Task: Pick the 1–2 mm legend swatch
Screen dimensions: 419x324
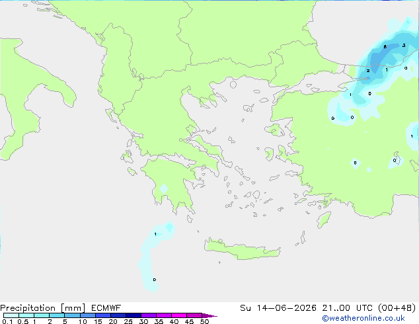Action: 42,315
